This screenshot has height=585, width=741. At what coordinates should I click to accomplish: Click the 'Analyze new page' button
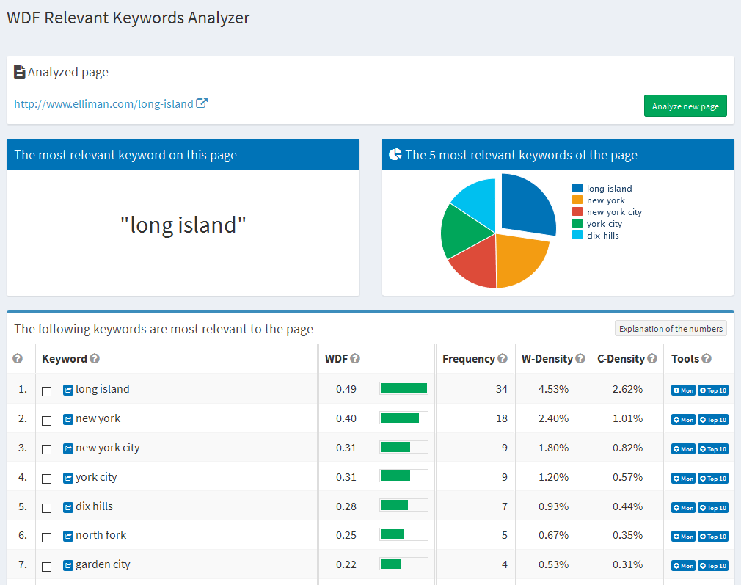(x=685, y=105)
